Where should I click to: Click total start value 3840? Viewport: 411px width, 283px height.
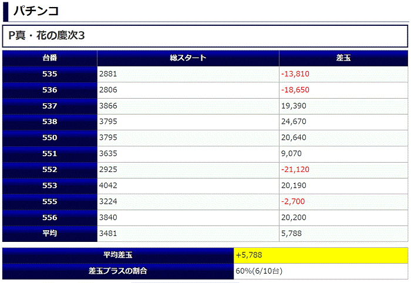108,217
